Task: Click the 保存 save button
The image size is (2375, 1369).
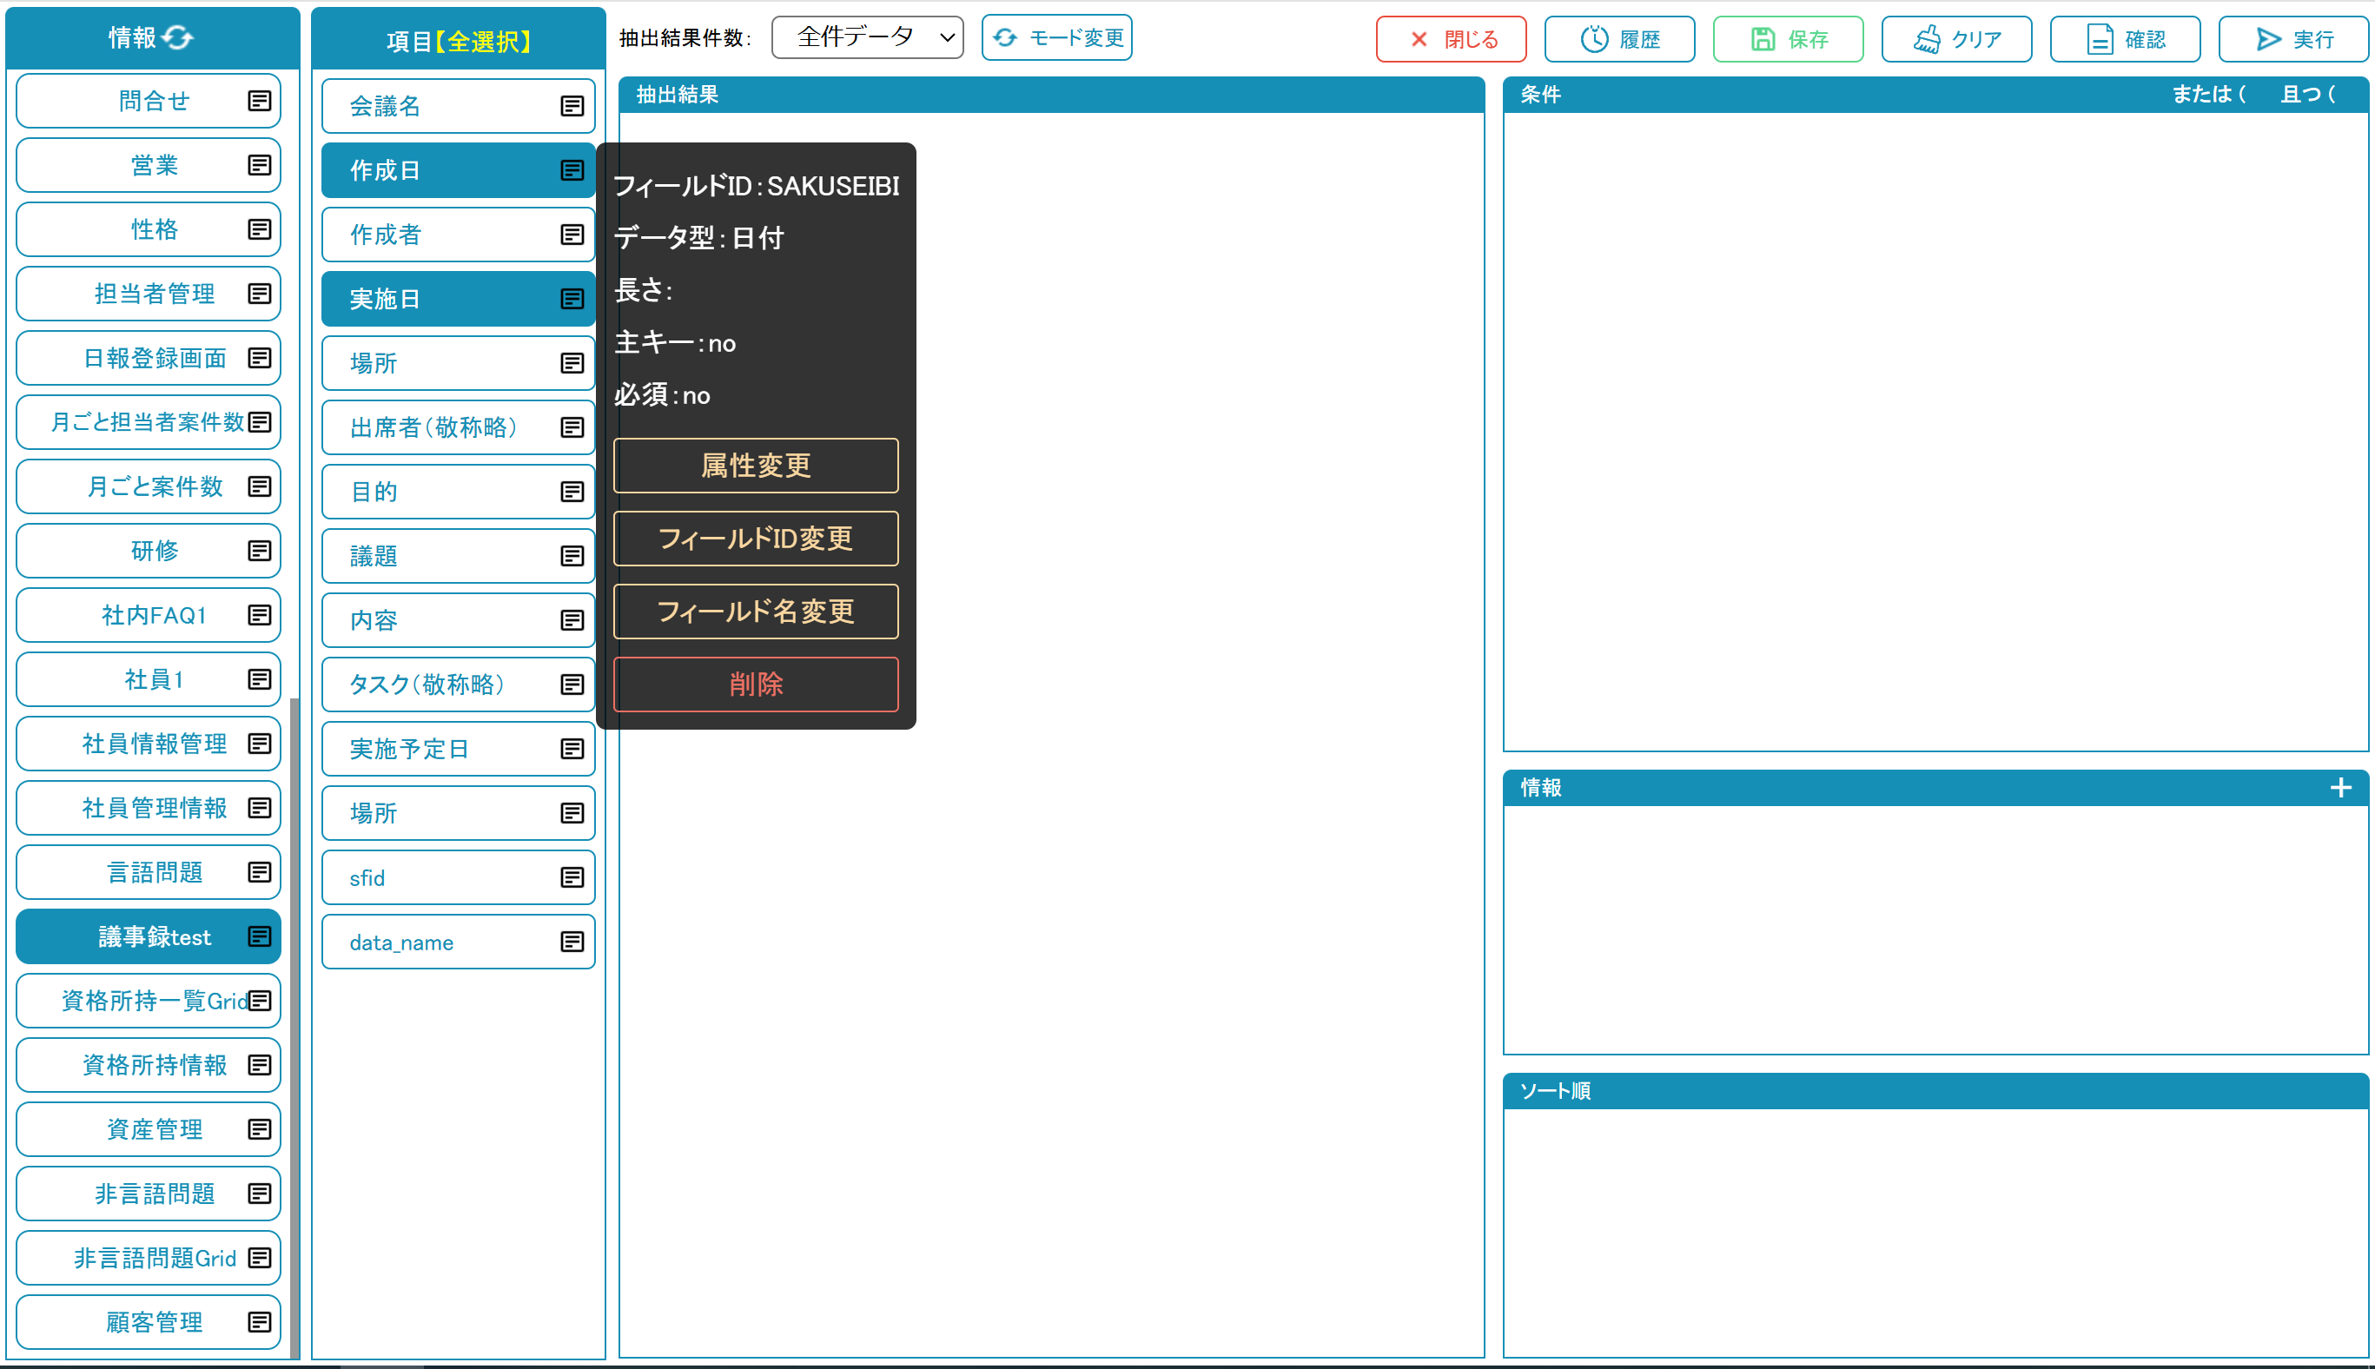Action: 1789,38
